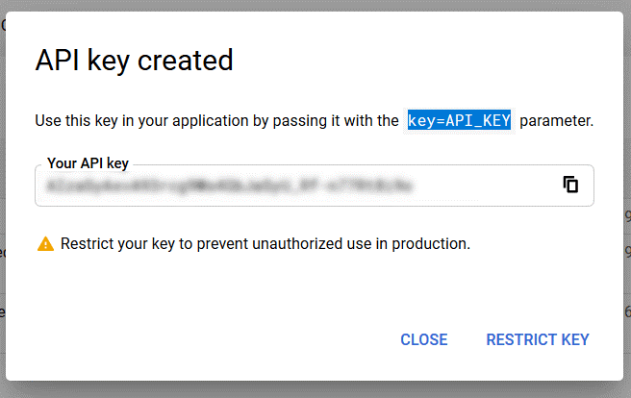Click the 'Restrict your key' warning message
Image resolution: width=631 pixels, height=398 pixels.
point(265,244)
